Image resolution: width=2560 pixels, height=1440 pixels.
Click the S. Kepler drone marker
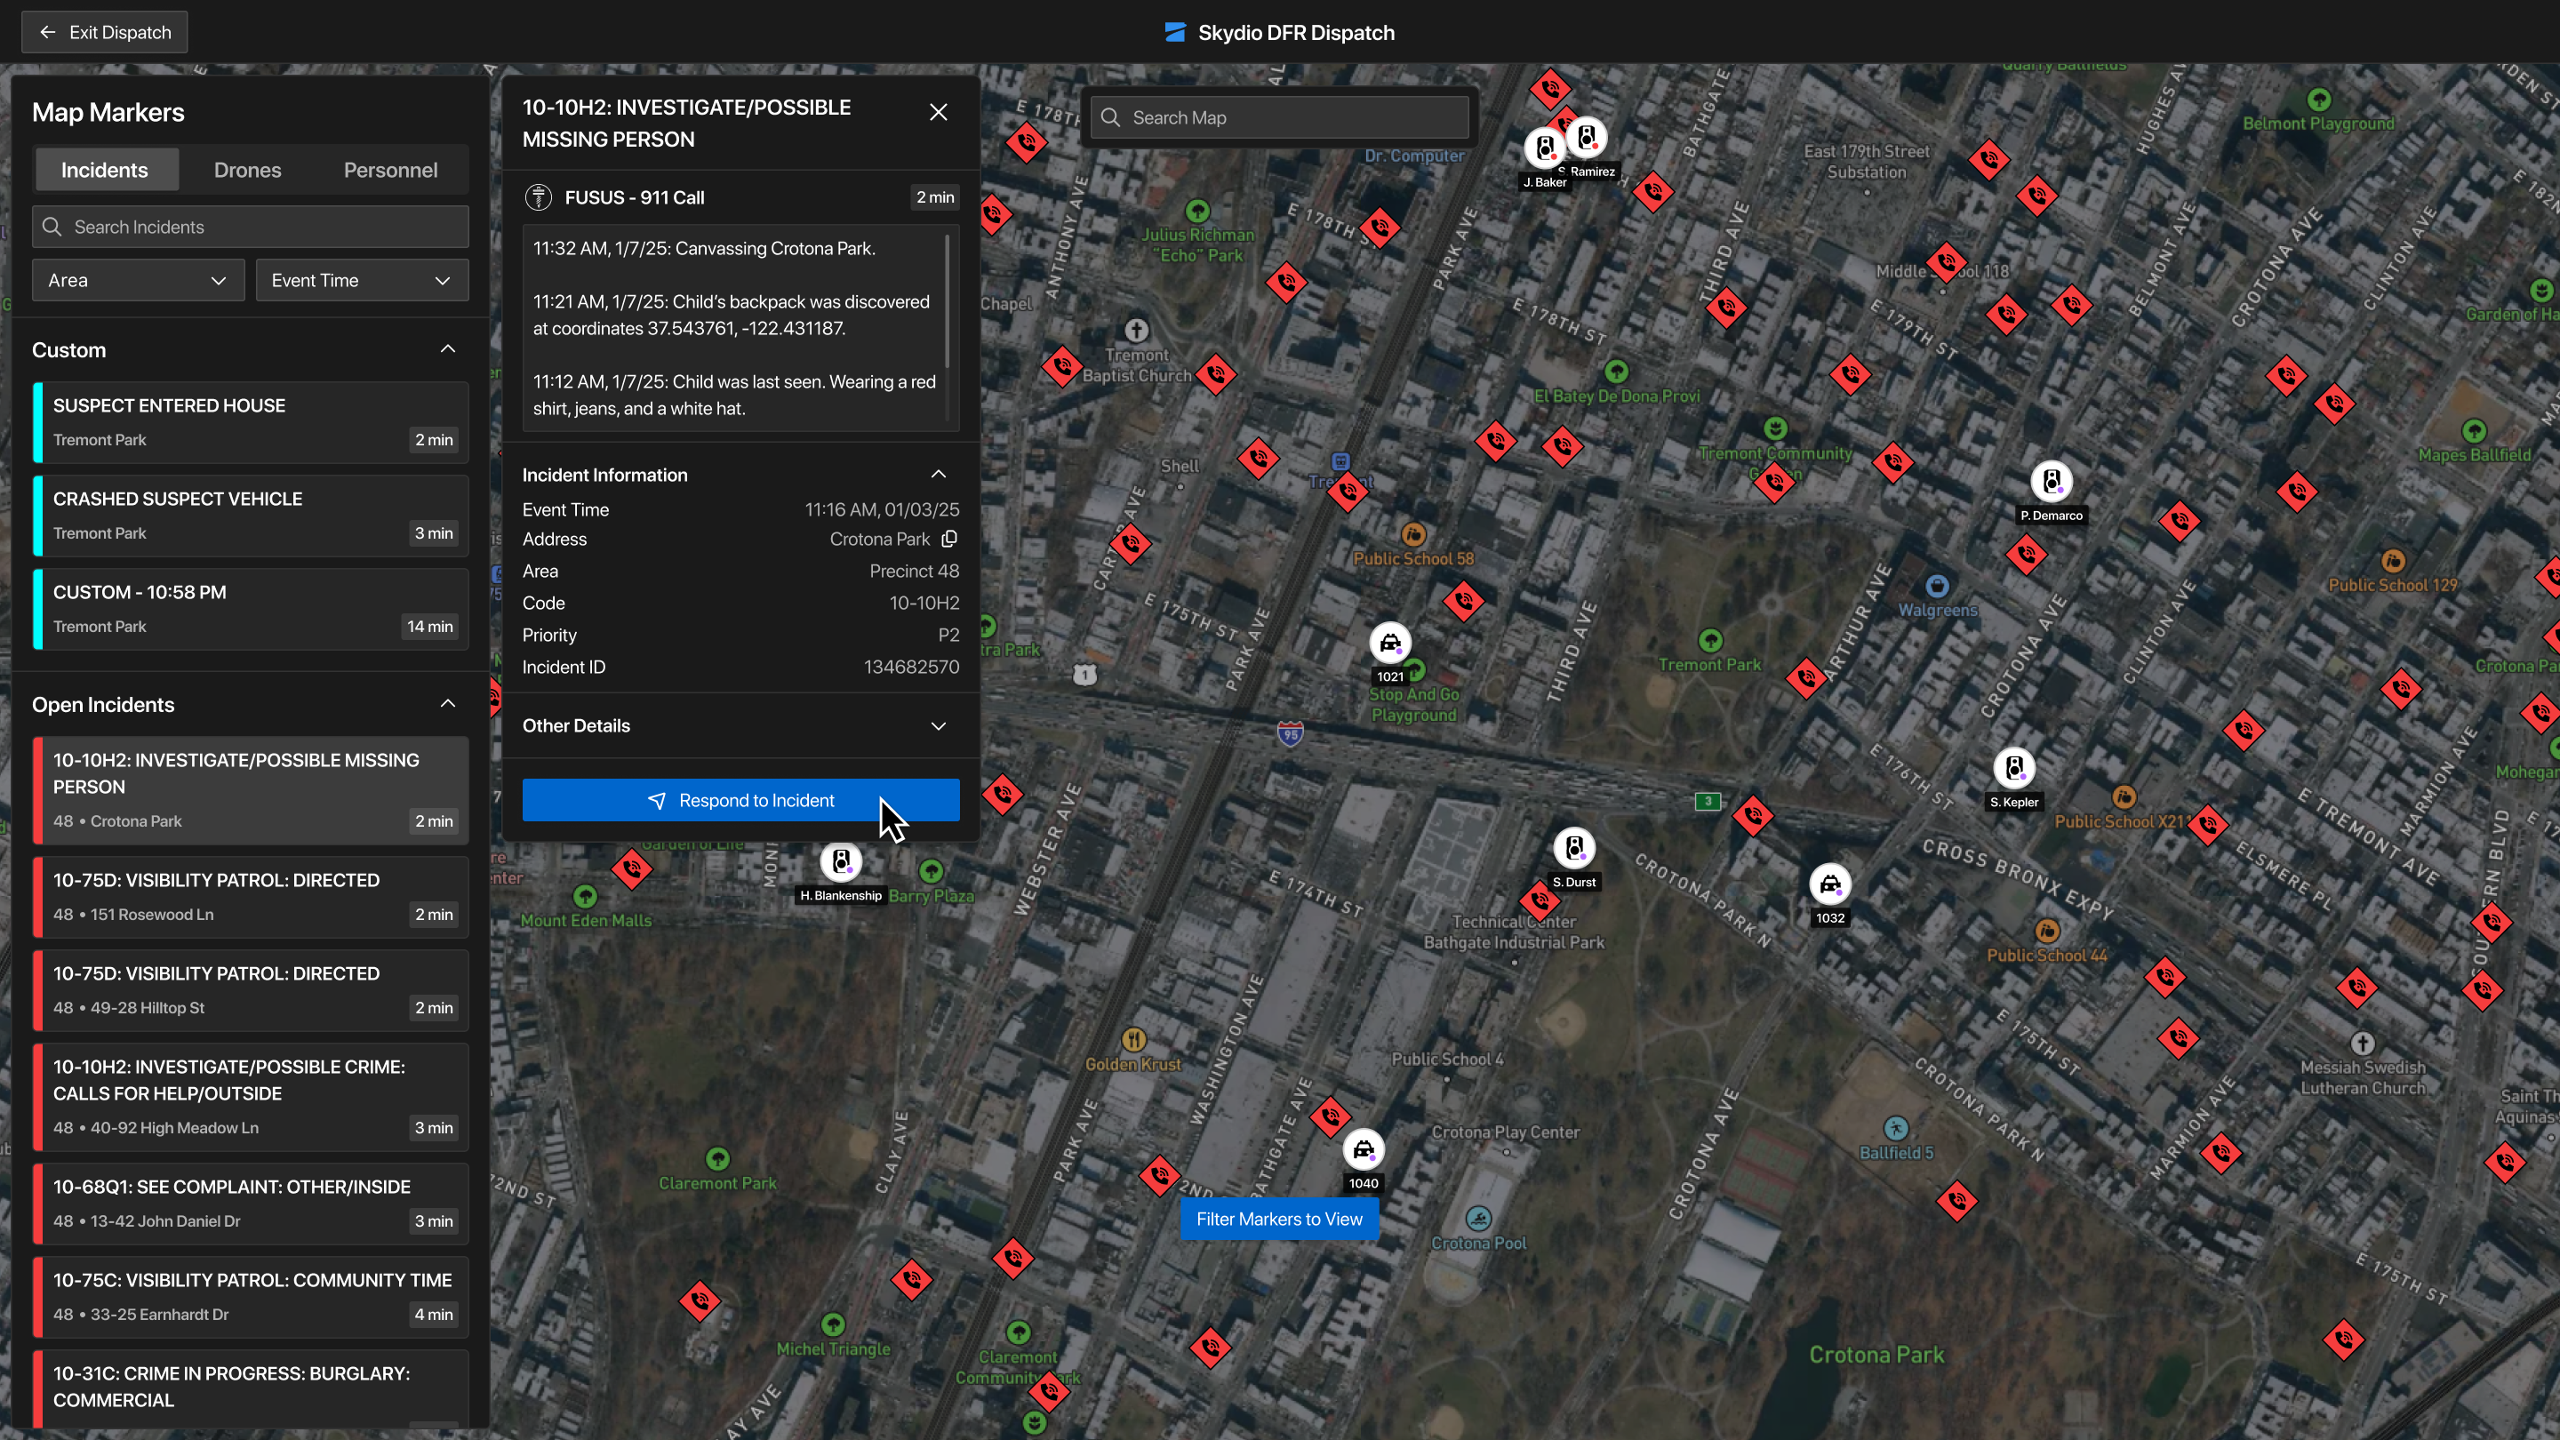[2013, 768]
